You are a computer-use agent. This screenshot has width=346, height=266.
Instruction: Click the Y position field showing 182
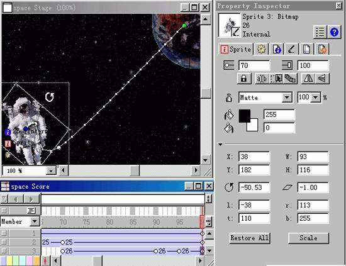tap(254, 170)
